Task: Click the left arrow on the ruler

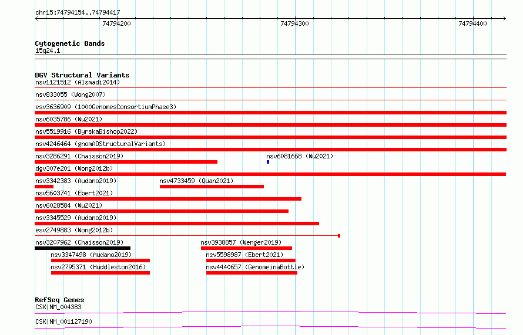Action: coord(36,18)
